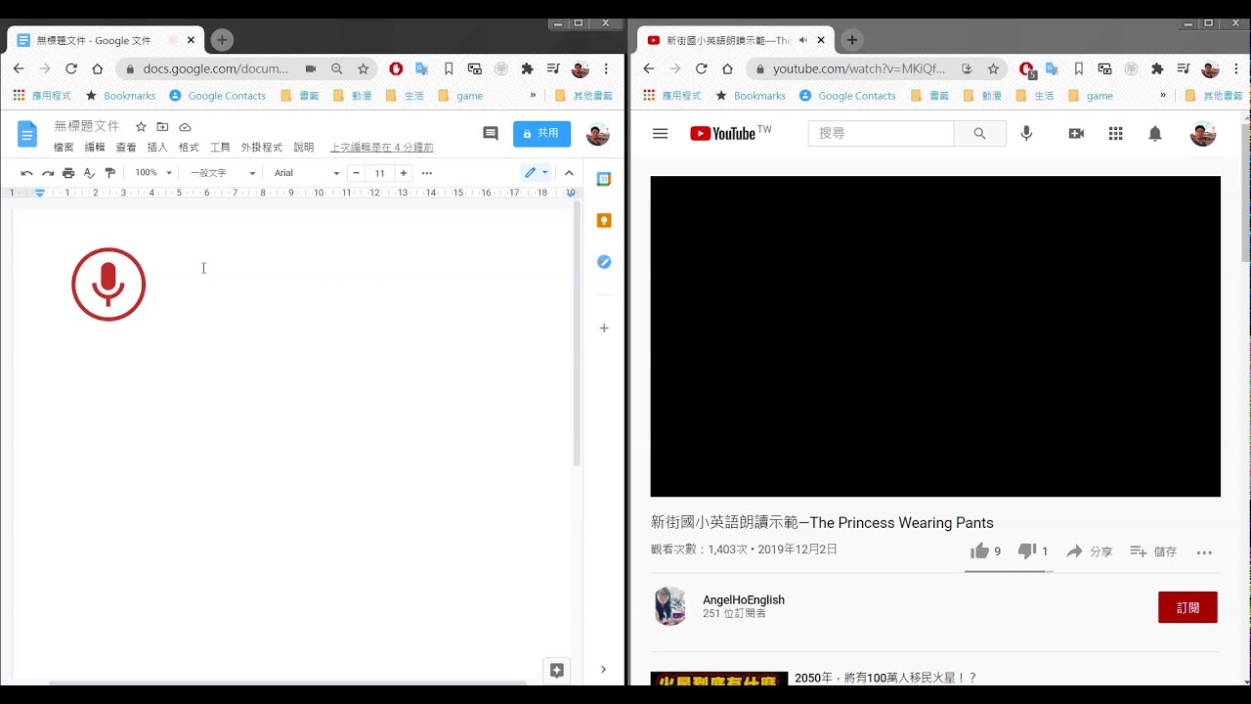Open the 100% zoom dropdown
The width and height of the screenshot is (1251, 704).
153,173
